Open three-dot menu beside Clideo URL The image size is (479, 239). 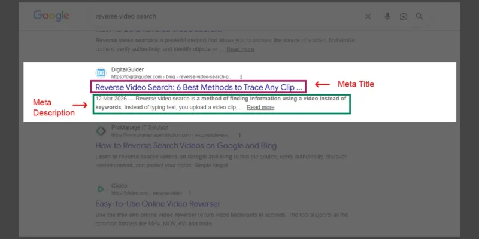point(190,193)
